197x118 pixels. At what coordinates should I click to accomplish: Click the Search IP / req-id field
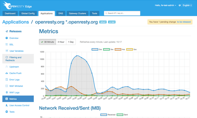(122, 13)
